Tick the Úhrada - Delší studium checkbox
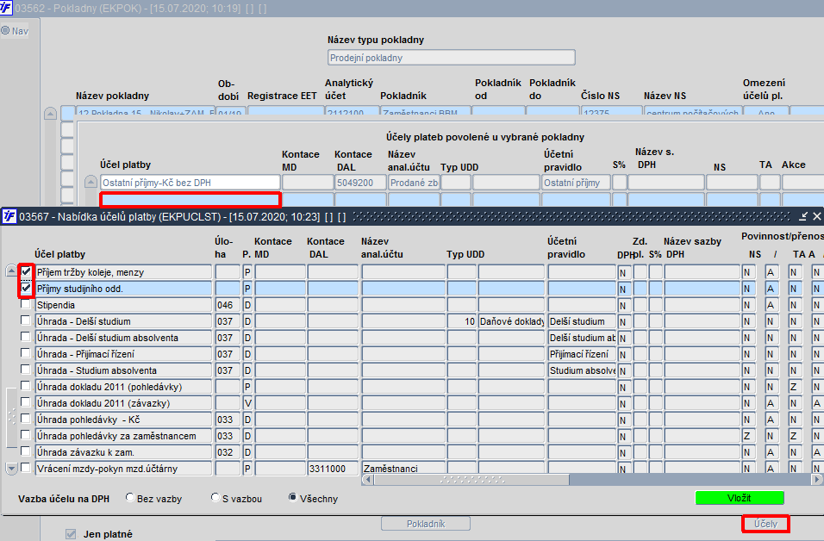Image resolution: width=824 pixels, height=541 pixels. point(25,320)
